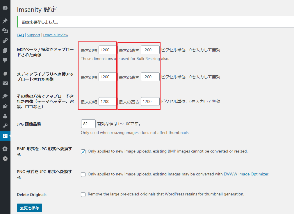The width and height of the screenshot is (294, 214).
Task: Open the Media library sidebar icon
Action: pyautogui.click(x=5, y=31)
